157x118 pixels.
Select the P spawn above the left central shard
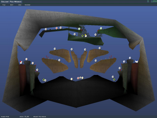(x=72, y=49)
